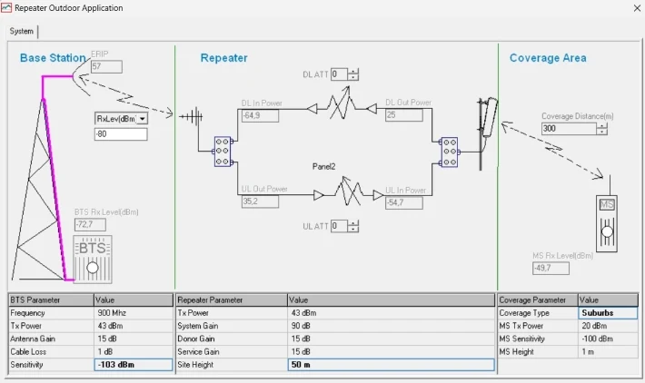645x383 pixels.
Task: Close the Repeater Outdoor Application window
Action: pyautogui.click(x=637, y=8)
